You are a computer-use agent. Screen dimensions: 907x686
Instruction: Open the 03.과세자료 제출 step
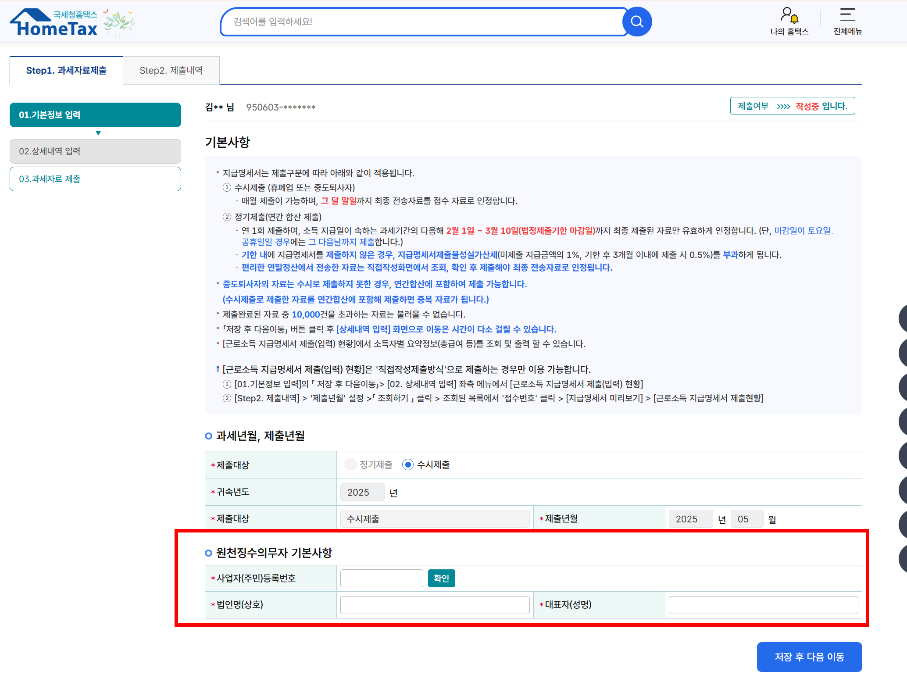pos(95,179)
